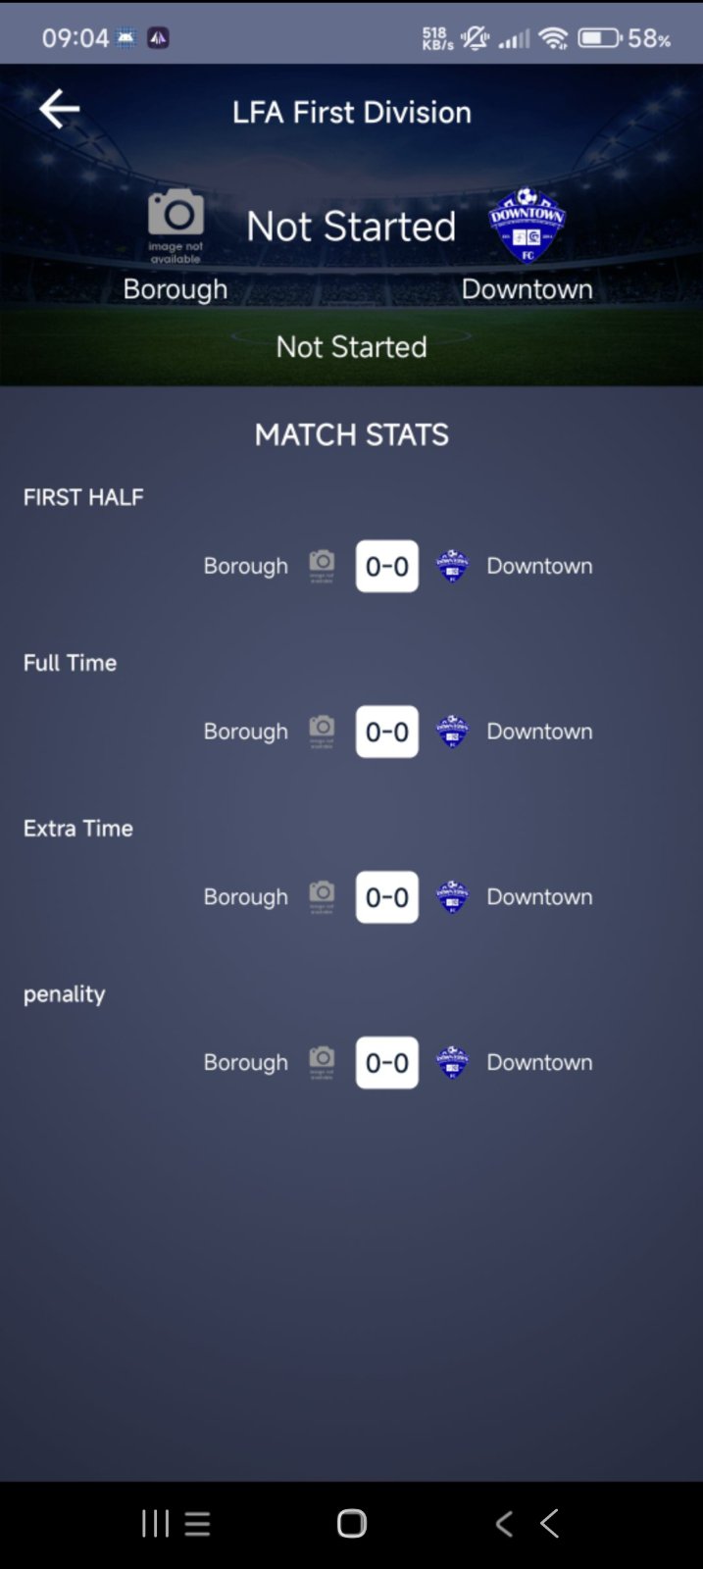
Task: Tap Downtown crest in First Half row
Action: [x=452, y=566]
